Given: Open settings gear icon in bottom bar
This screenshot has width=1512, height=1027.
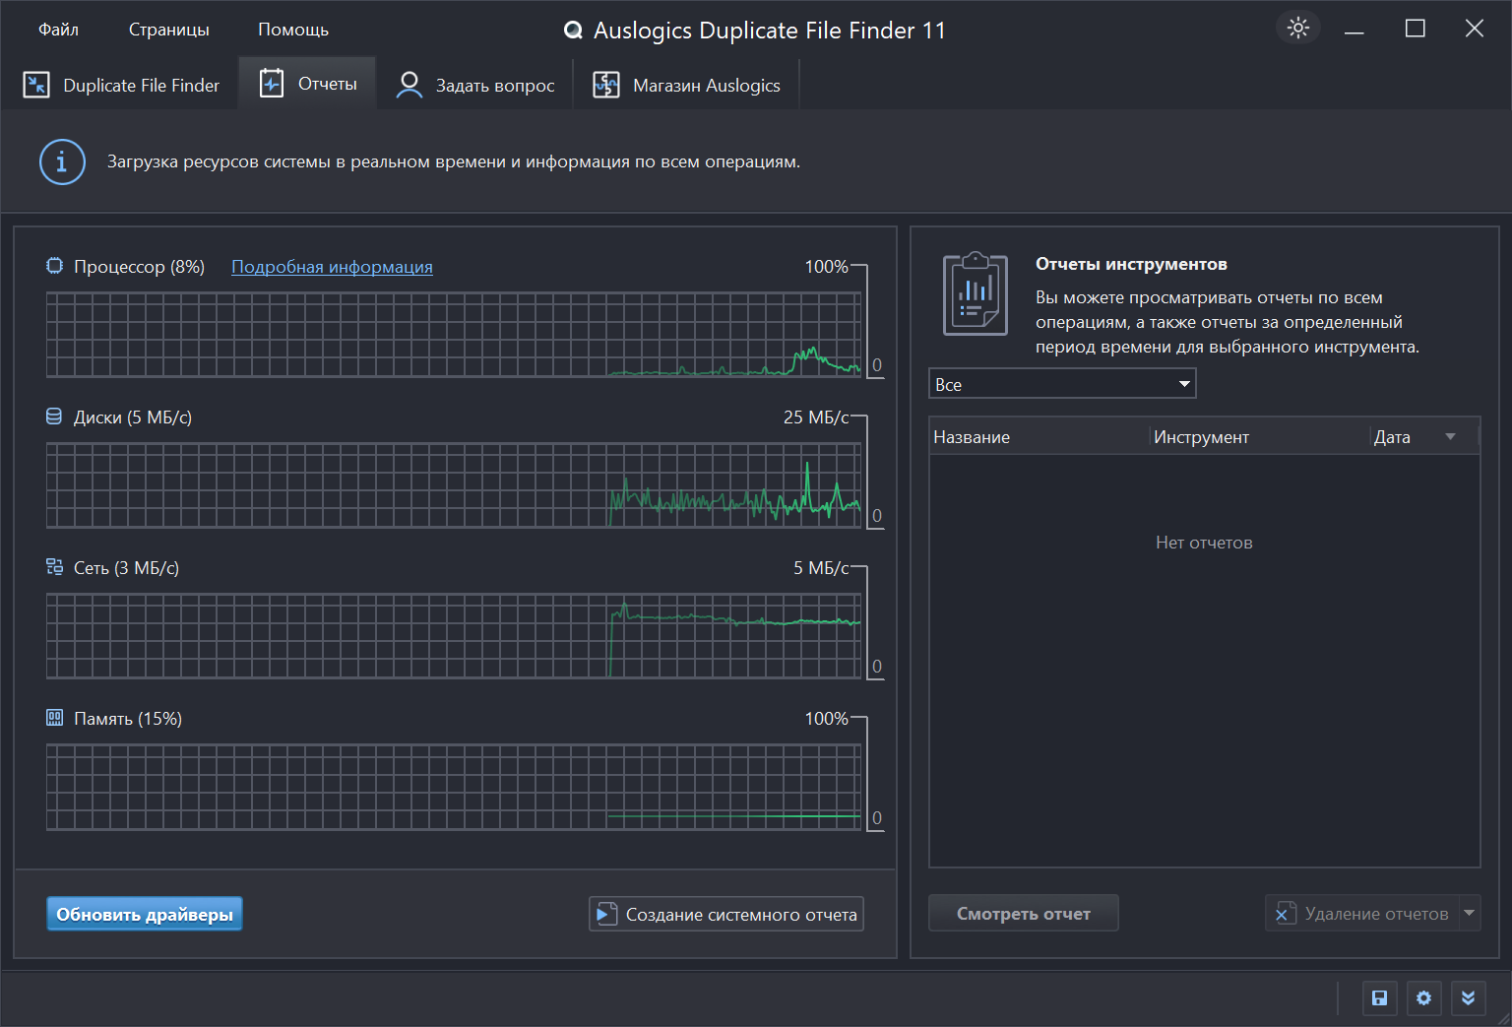Looking at the screenshot, I should [1423, 998].
